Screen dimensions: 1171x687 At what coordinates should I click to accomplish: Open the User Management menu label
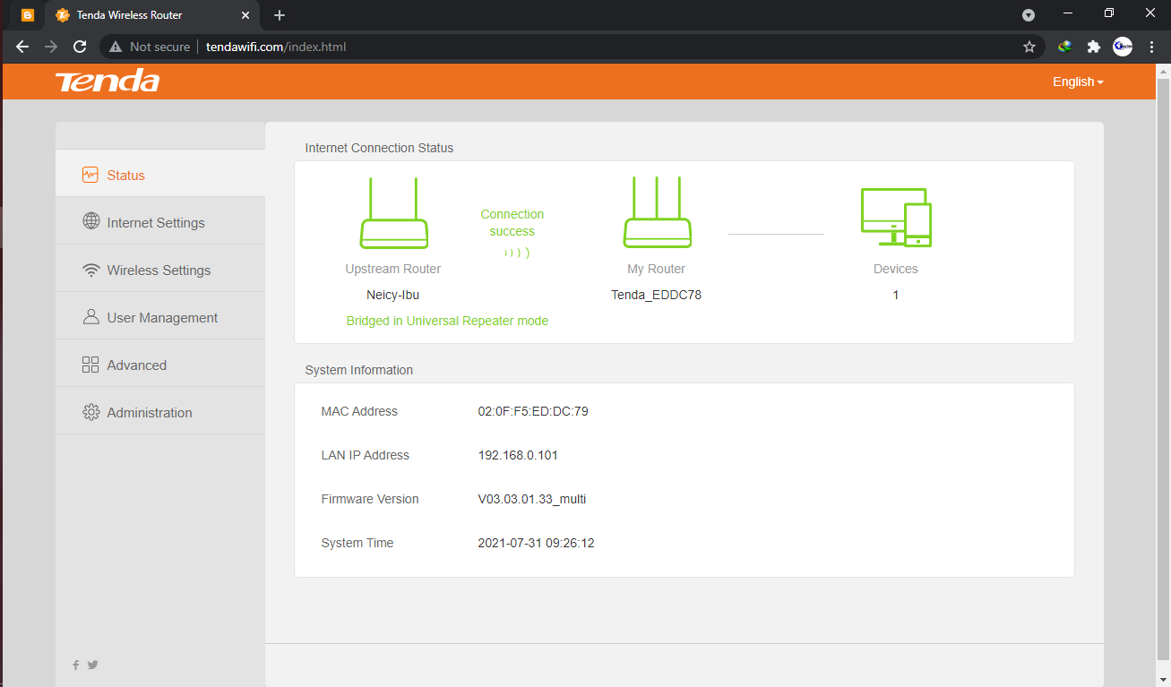[x=162, y=318]
